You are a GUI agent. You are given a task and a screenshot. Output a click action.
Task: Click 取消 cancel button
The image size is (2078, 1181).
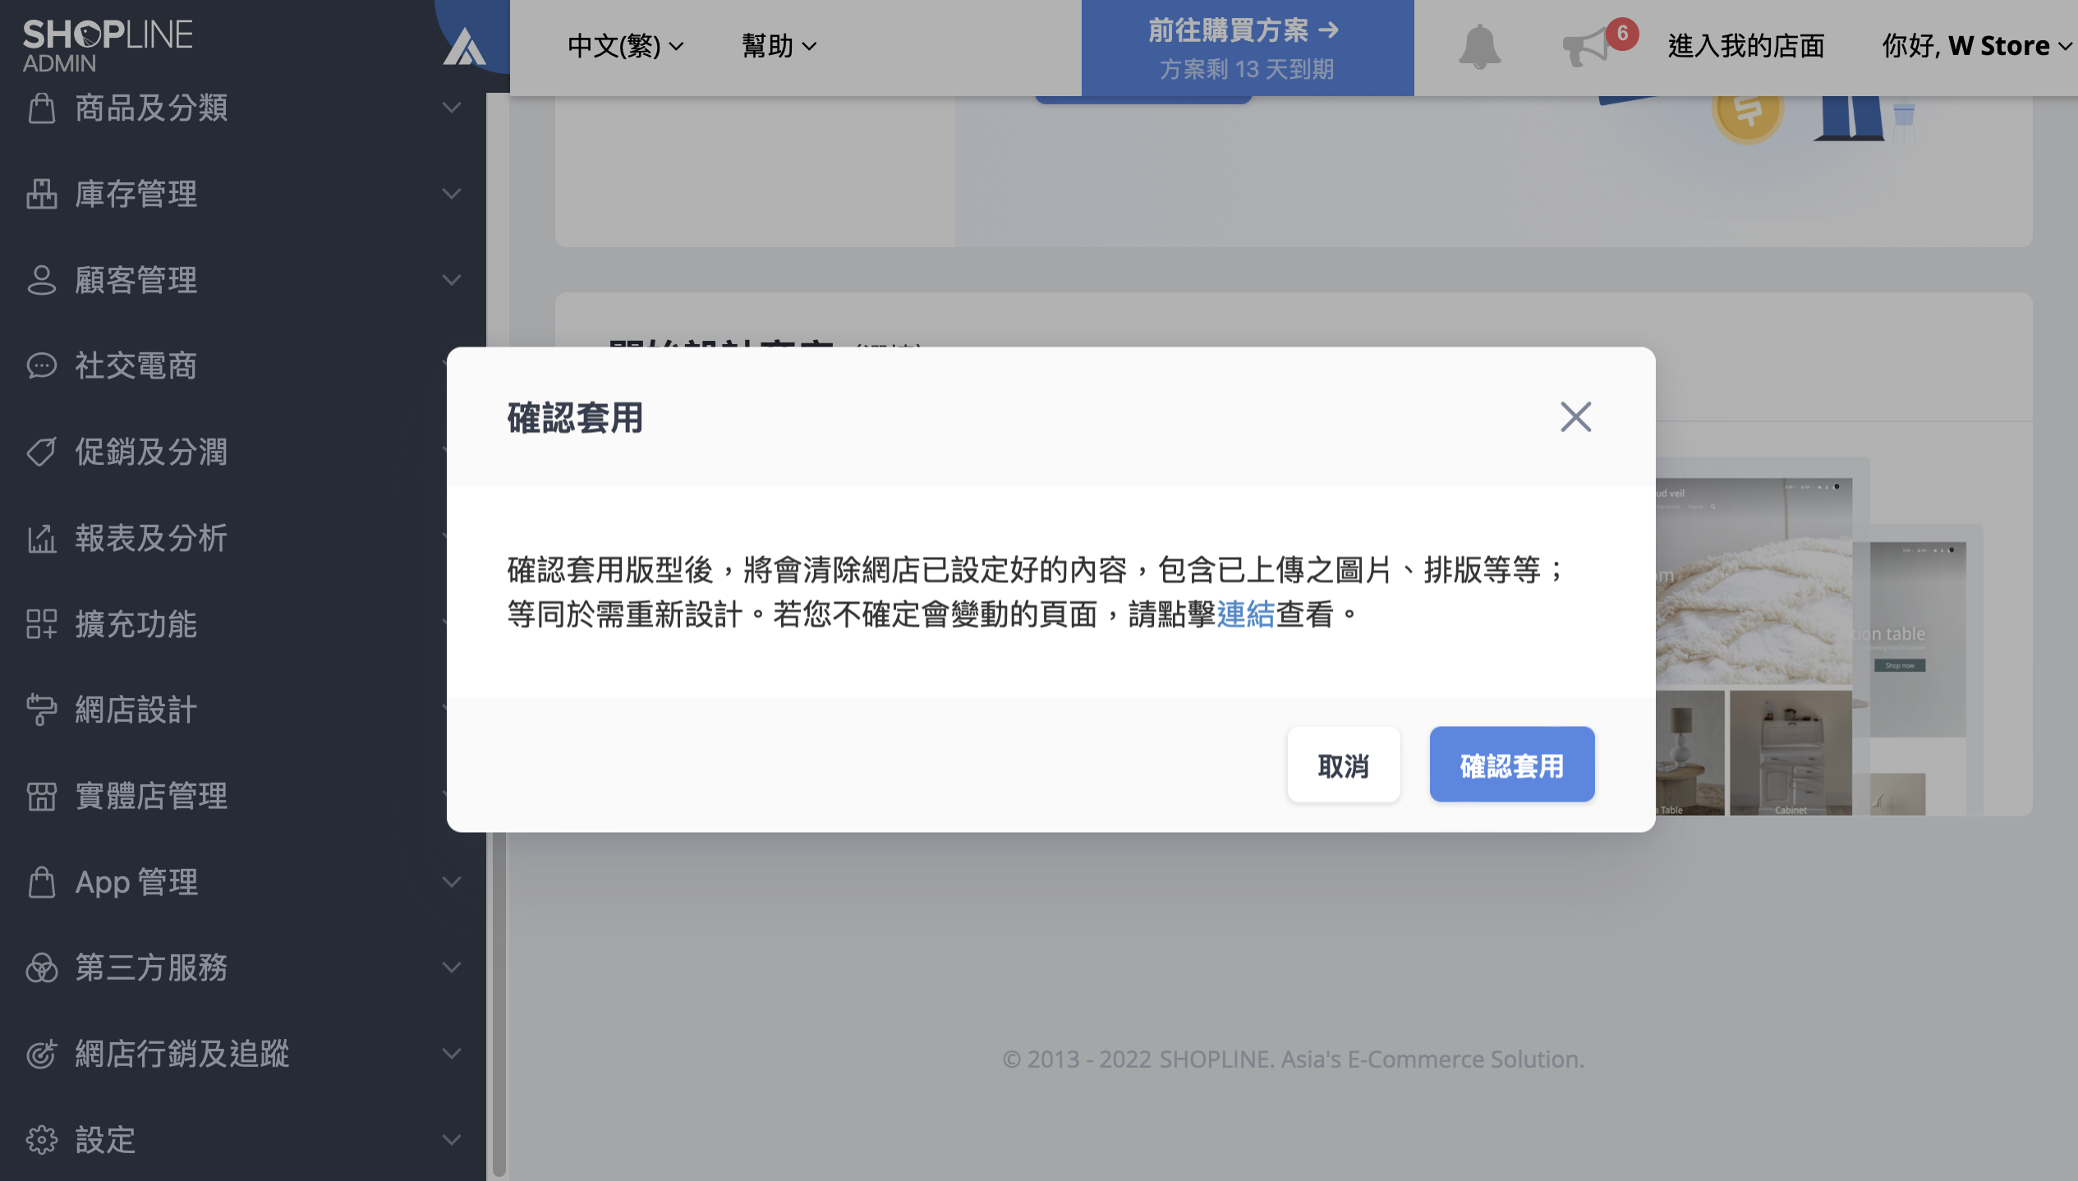pos(1344,765)
